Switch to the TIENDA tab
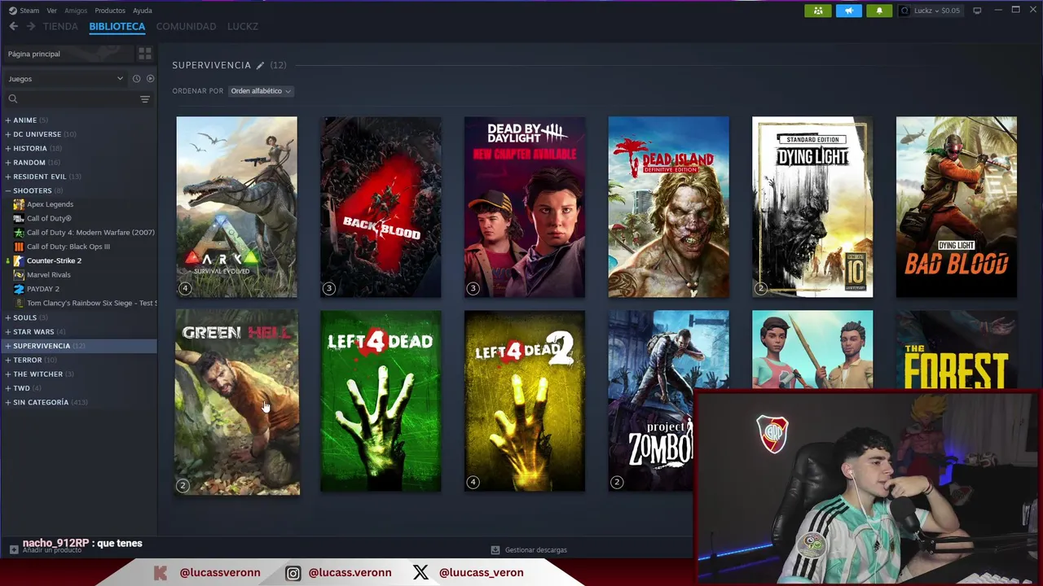 (60, 26)
